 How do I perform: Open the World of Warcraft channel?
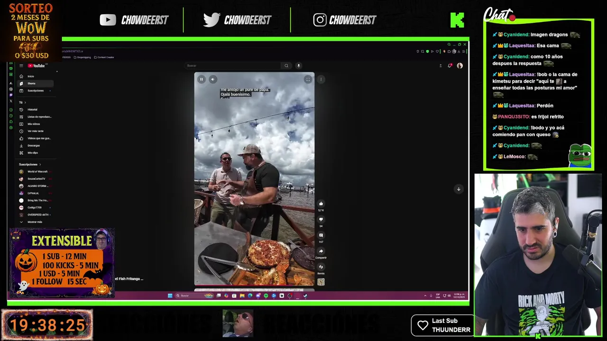click(35, 171)
